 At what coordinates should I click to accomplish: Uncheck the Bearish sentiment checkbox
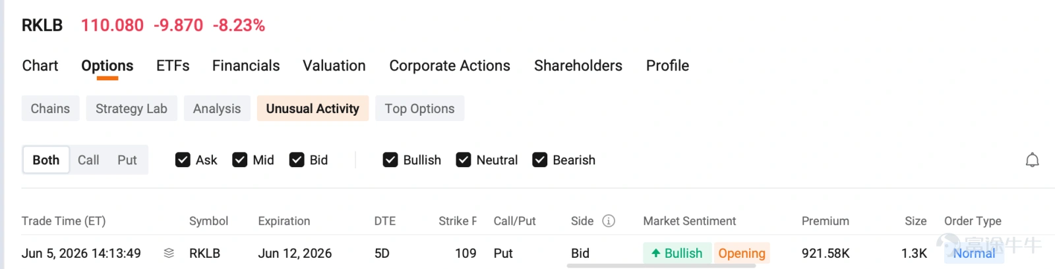click(x=540, y=160)
